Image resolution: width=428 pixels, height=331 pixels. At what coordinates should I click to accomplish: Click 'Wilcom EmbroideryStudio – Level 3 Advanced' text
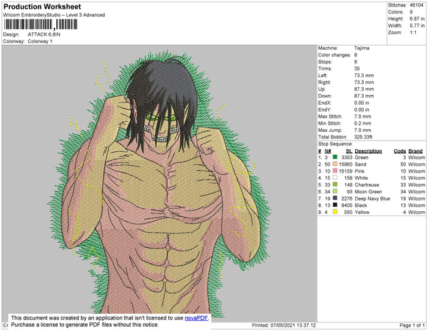point(54,15)
